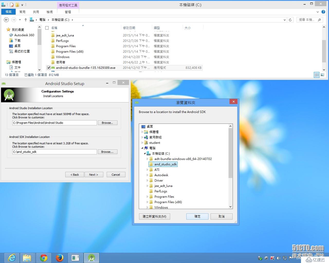This screenshot has height=263, width=329.
Task: Go back in File Explorer navigation
Action: pos(6,20)
